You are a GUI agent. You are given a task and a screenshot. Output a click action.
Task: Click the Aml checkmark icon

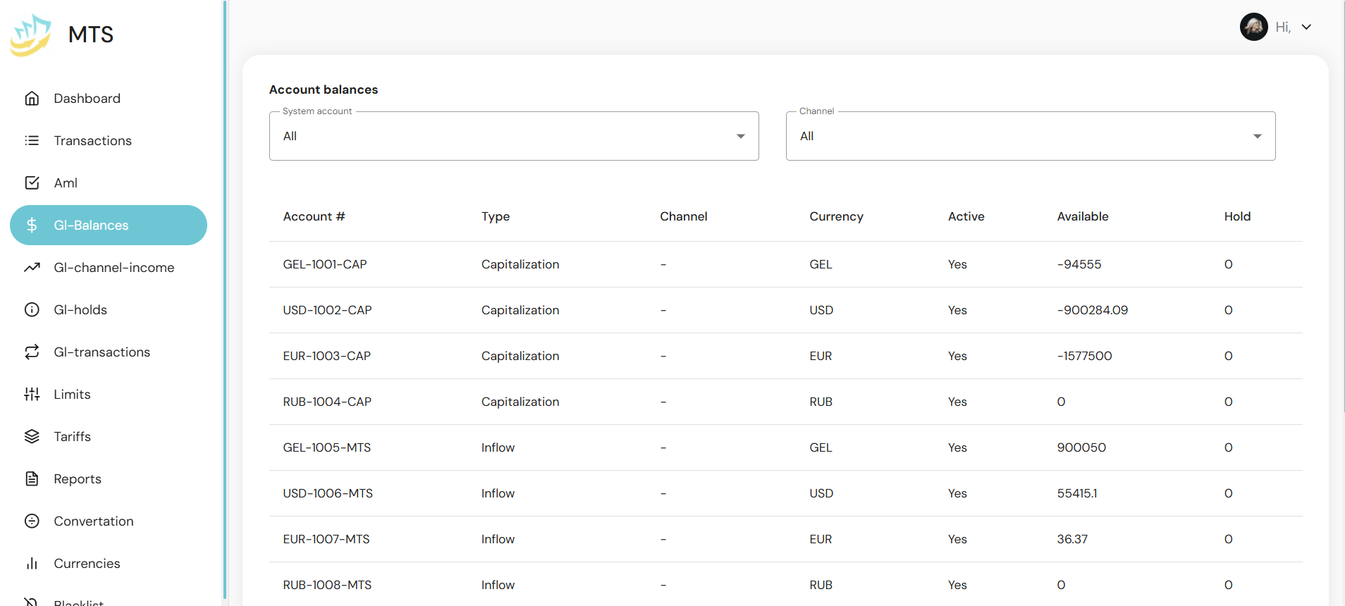(32, 183)
